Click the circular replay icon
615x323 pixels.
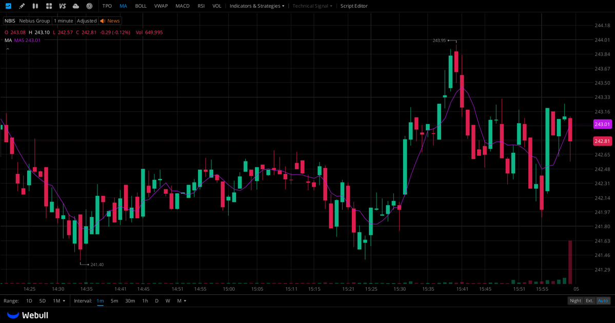tap(89, 6)
